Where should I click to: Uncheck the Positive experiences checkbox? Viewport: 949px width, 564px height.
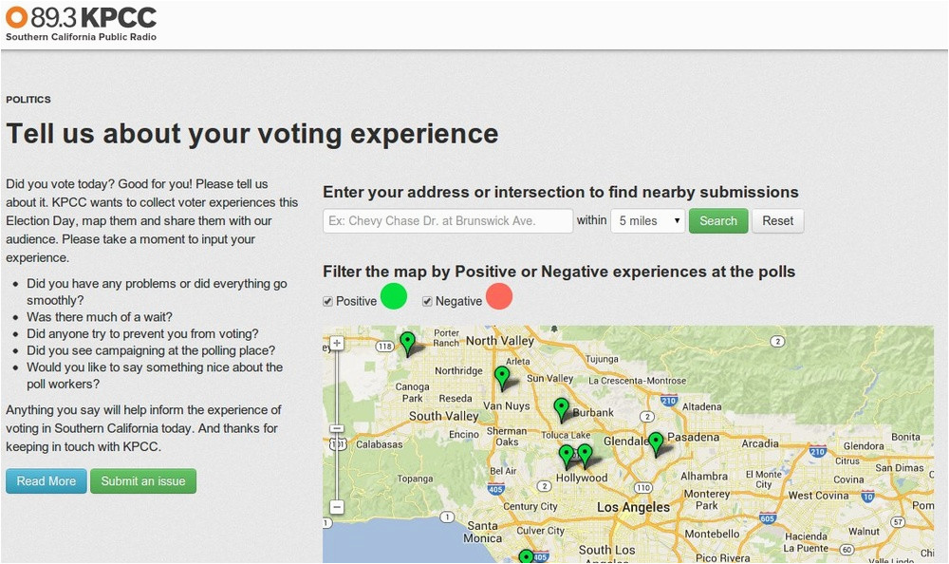[327, 301]
